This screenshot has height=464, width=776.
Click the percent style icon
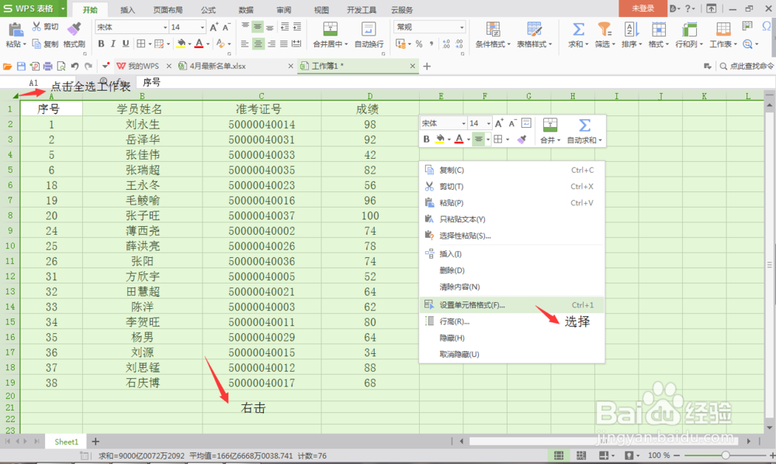tap(419, 44)
